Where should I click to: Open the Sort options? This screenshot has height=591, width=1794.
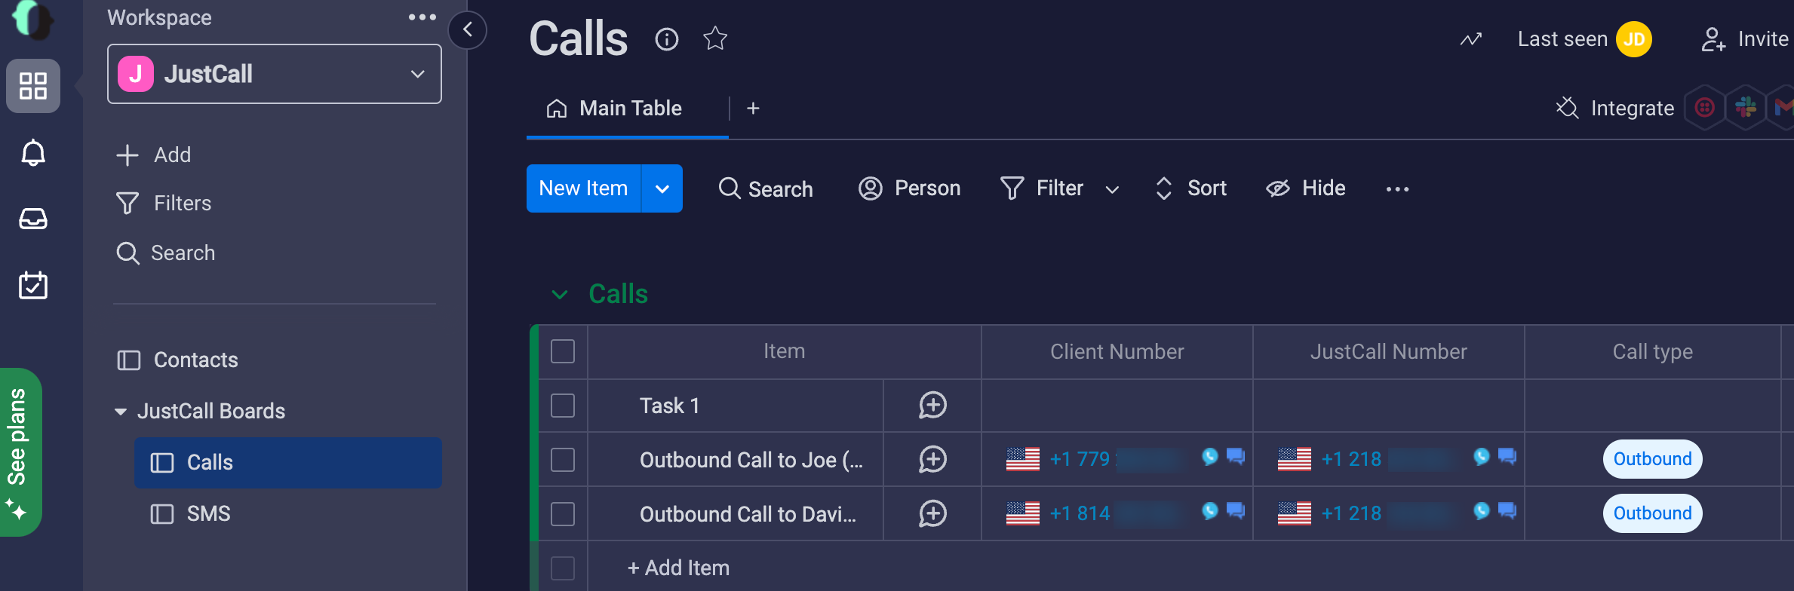(1191, 188)
